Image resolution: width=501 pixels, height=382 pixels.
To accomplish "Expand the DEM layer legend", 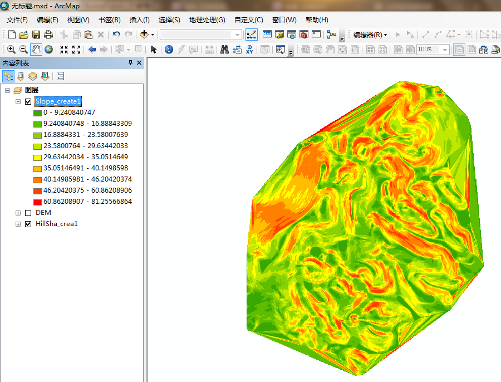I will coord(18,213).
